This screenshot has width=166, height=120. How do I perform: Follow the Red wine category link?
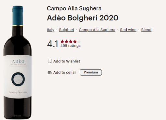coord(128,30)
